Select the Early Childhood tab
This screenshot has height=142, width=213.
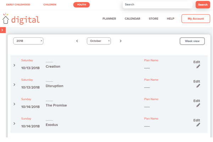pos(18,5)
